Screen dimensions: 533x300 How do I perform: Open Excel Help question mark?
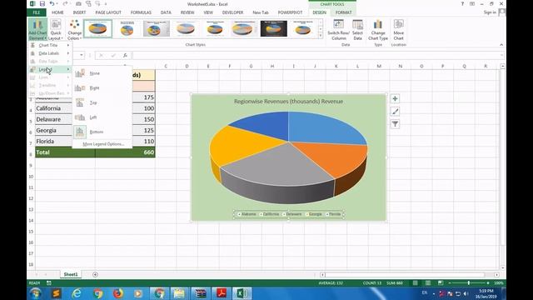(462, 3)
